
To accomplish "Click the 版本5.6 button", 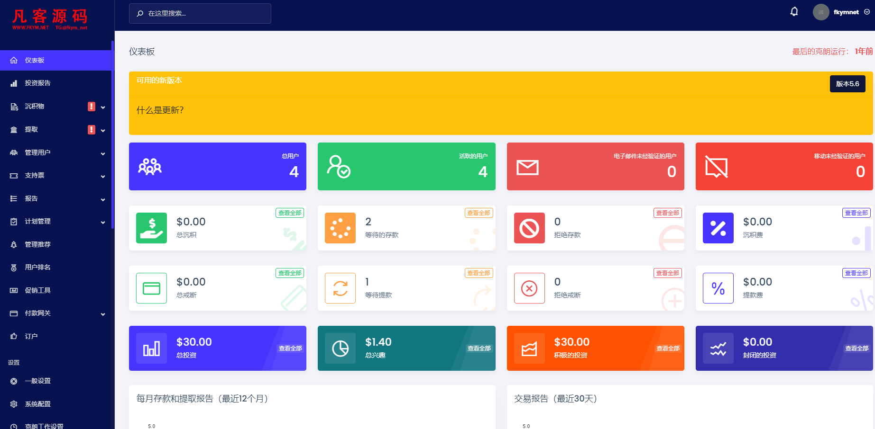I will pyautogui.click(x=847, y=84).
